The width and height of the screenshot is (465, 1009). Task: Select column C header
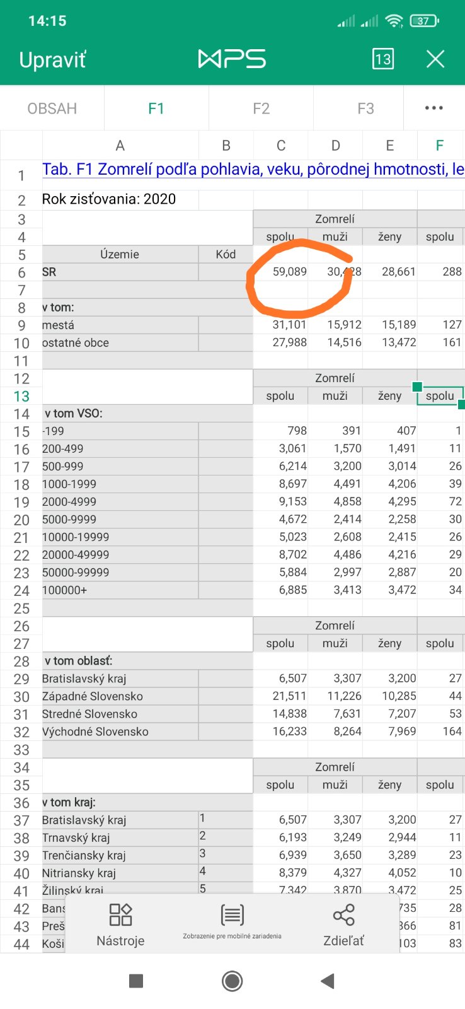point(281,146)
